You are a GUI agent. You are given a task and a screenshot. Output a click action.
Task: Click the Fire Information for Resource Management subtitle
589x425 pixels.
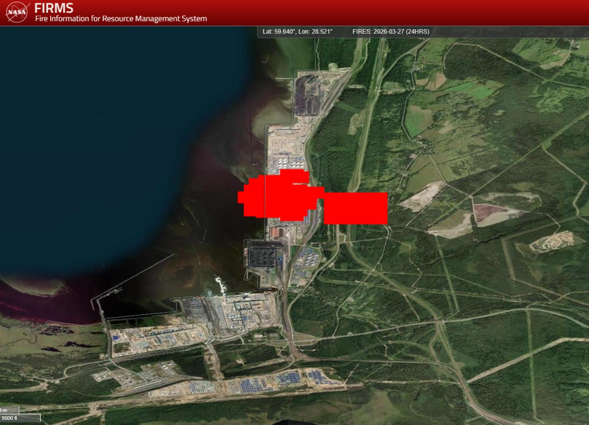pos(121,19)
